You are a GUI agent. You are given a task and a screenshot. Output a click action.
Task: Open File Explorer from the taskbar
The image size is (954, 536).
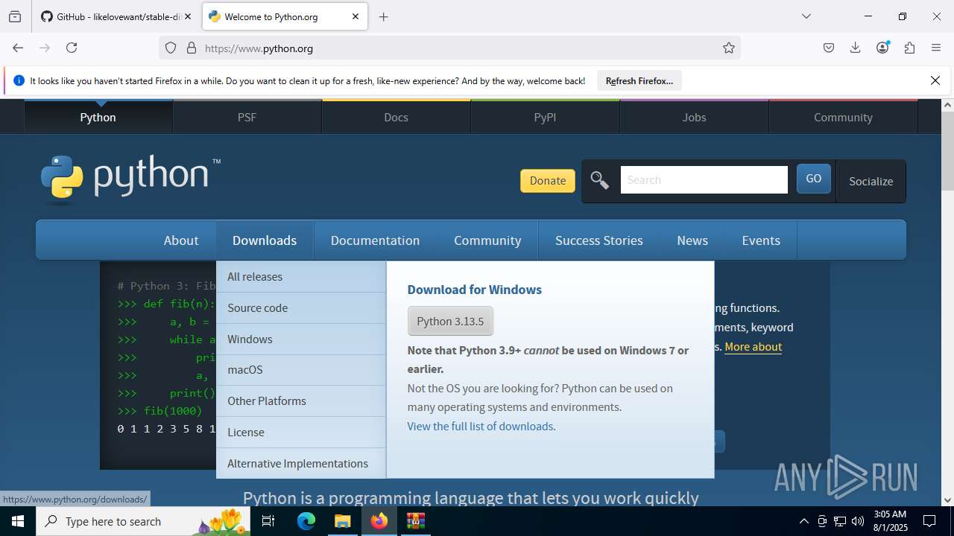pos(342,521)
